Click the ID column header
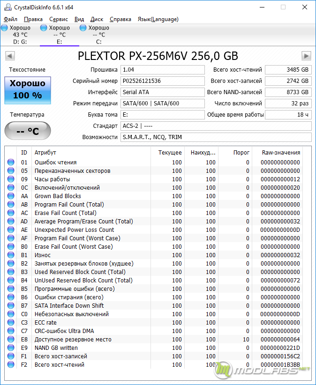The image size is (316, 385). coord(24,153)
